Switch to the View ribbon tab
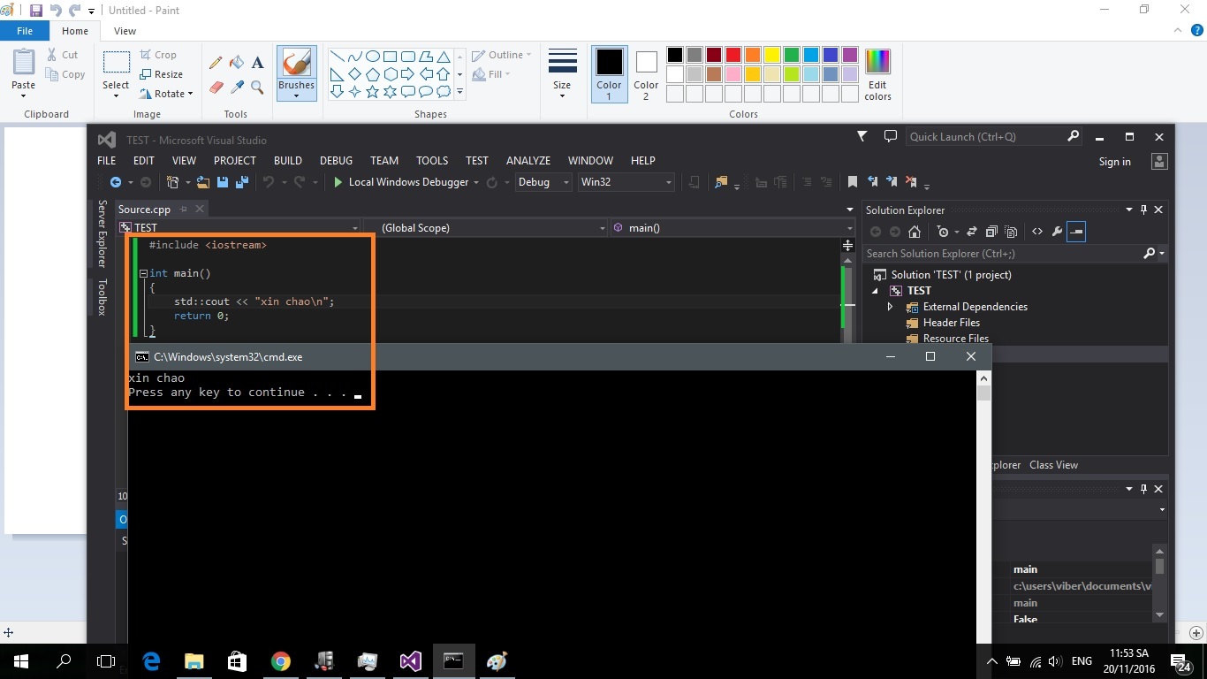 [125, 31]
